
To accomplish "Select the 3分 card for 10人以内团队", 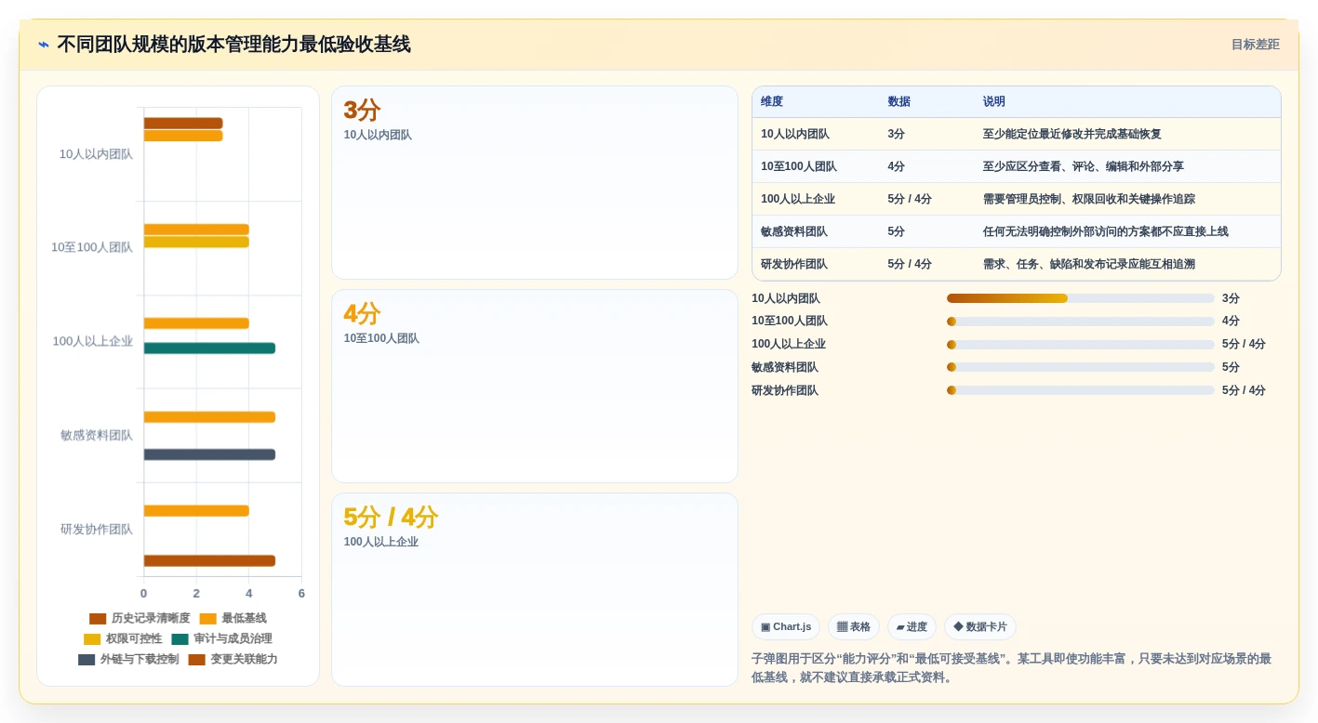I will [x=535, y=183].
